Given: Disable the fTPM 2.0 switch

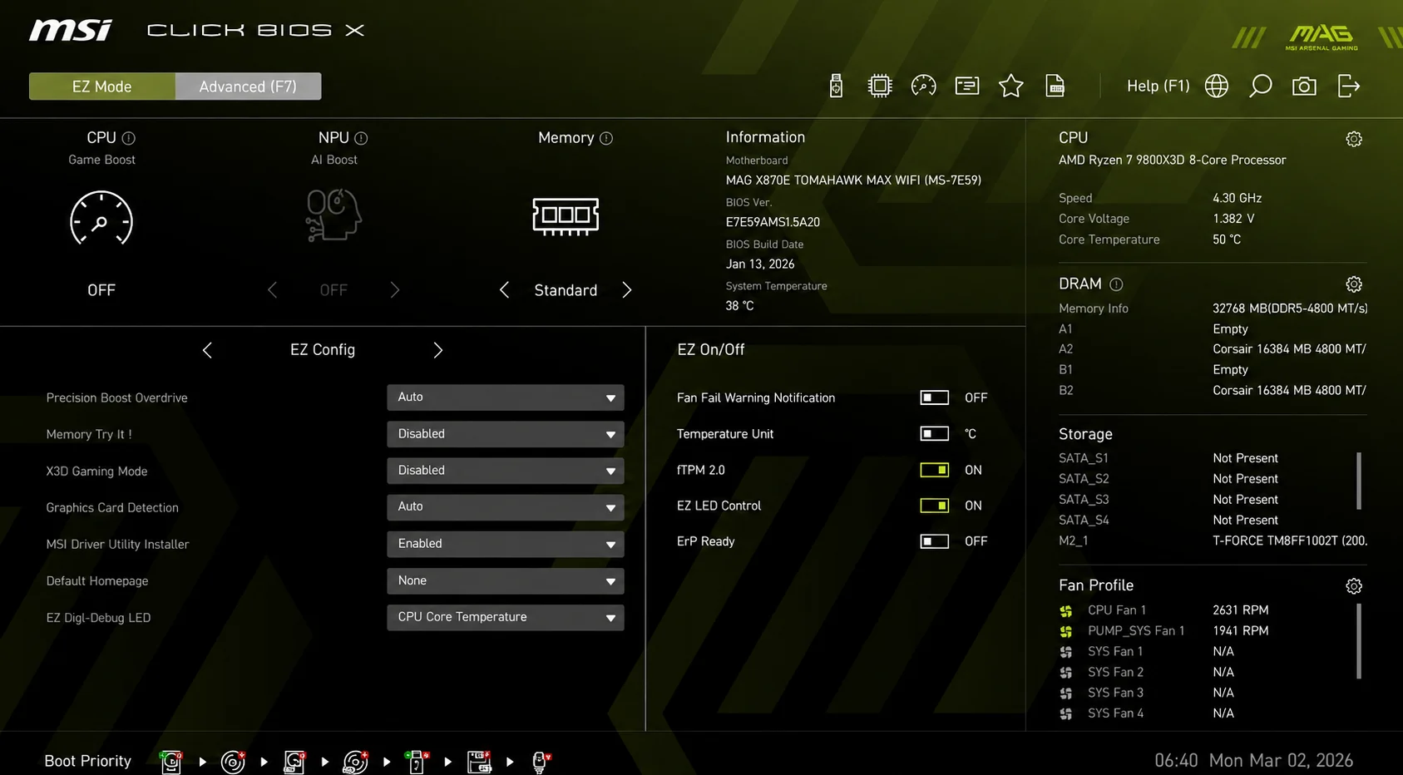Looking at the screenshot, I should pos(934,470).
